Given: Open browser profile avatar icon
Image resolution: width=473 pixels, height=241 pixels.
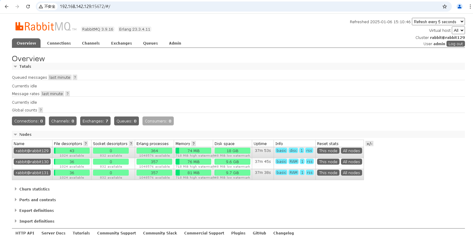Looking at the screenshot, I should click(x=460, y=7).
